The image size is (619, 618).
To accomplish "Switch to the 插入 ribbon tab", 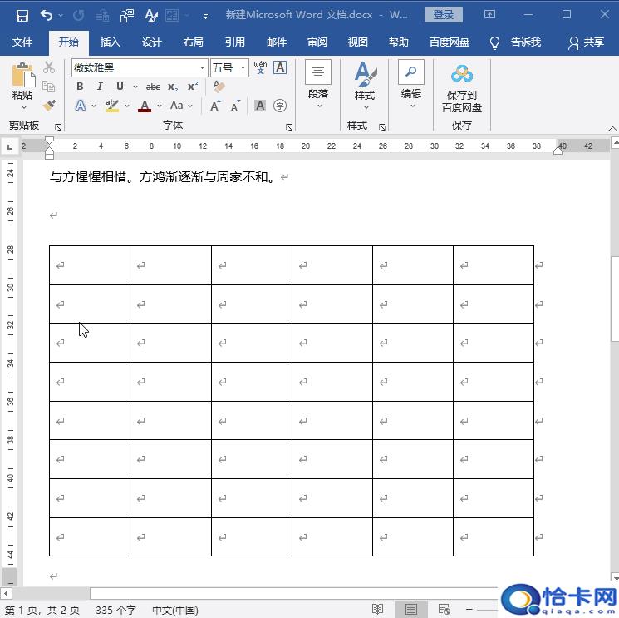I will click(x=110, y=42).
